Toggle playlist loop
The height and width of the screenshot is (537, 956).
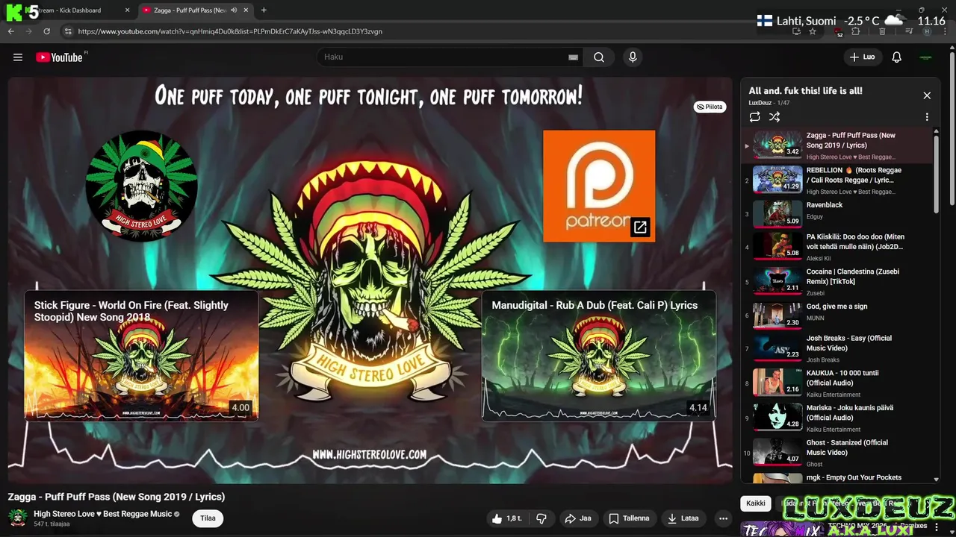point(755,117)
